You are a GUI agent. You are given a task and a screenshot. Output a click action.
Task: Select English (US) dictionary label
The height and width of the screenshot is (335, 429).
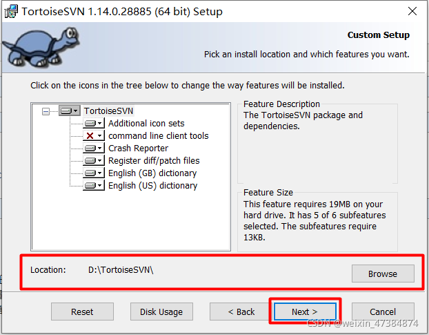pos(152,185)
